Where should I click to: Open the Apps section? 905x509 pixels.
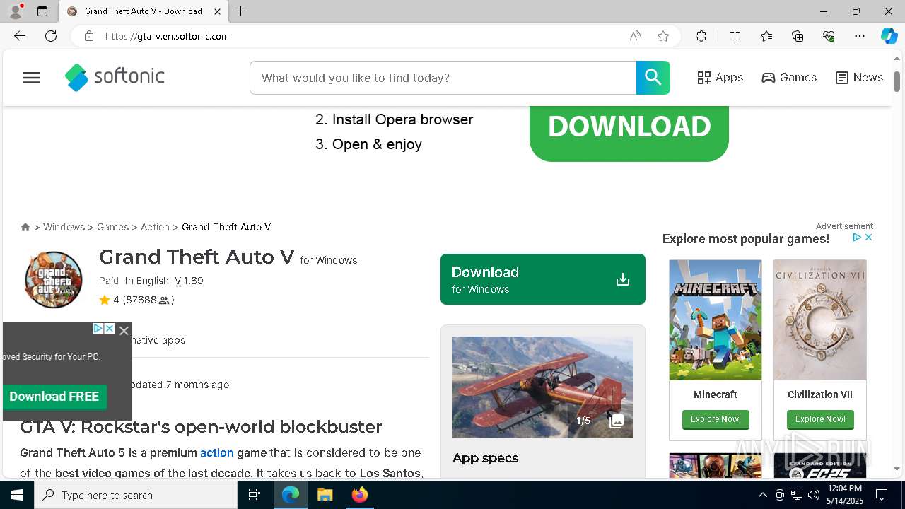pyautogui.click(x=720, y=78)
